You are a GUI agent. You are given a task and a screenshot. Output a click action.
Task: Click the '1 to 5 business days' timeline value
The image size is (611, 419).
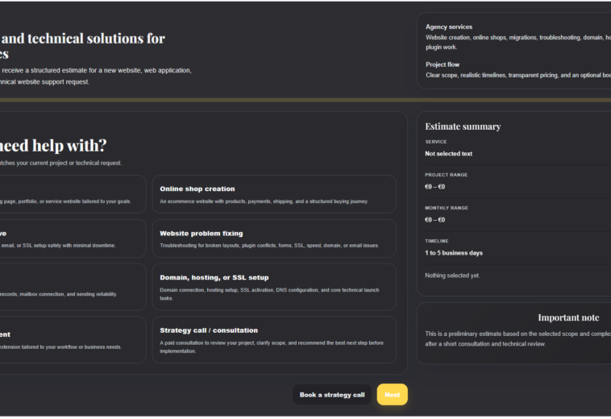click(x=454, y=253)
